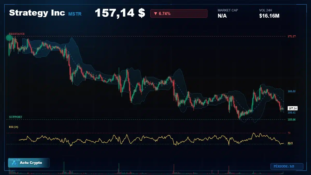Click the 171.17 resistance price

tap(292, 36)
